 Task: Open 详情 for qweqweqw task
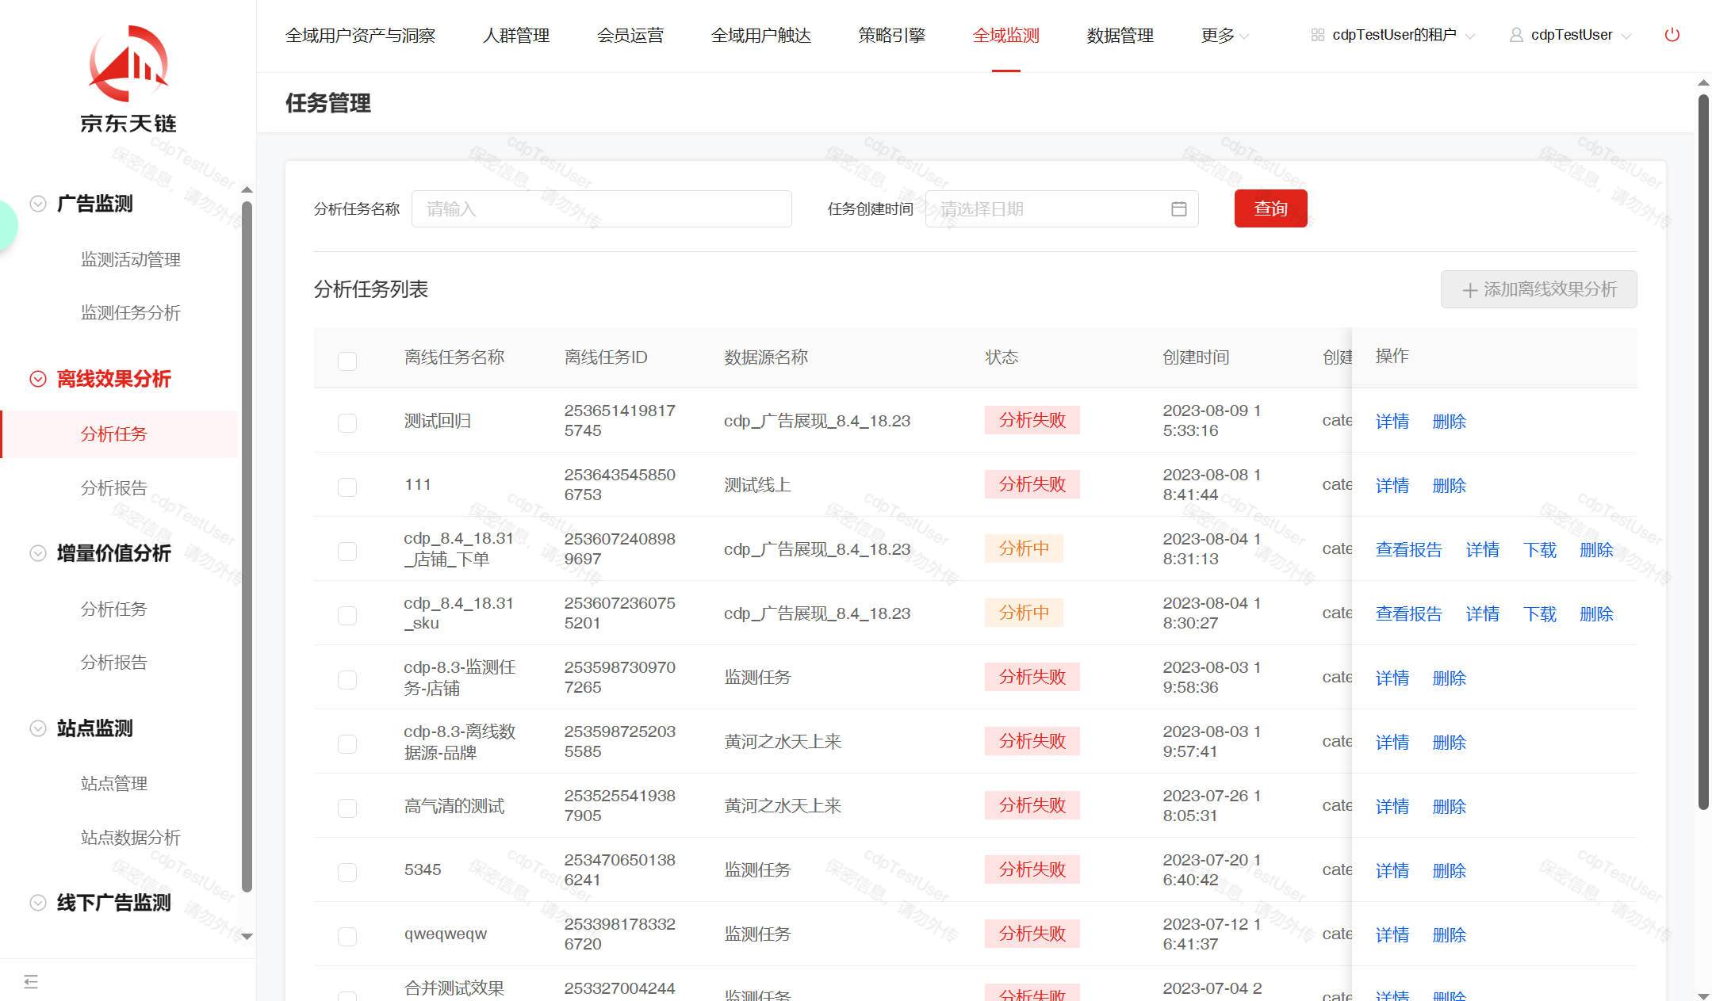(1392, 935)
